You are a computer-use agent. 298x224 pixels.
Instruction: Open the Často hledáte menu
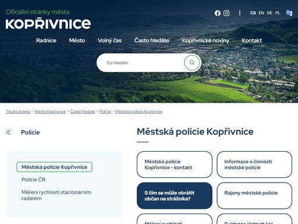(x=152, y=40)
